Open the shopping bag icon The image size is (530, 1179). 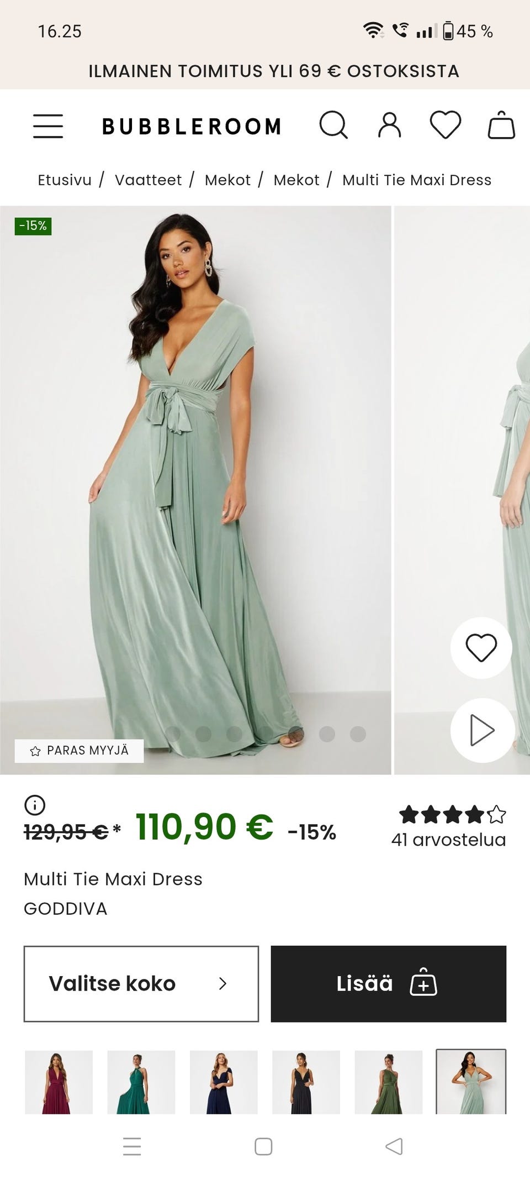(x=501, y=125)
